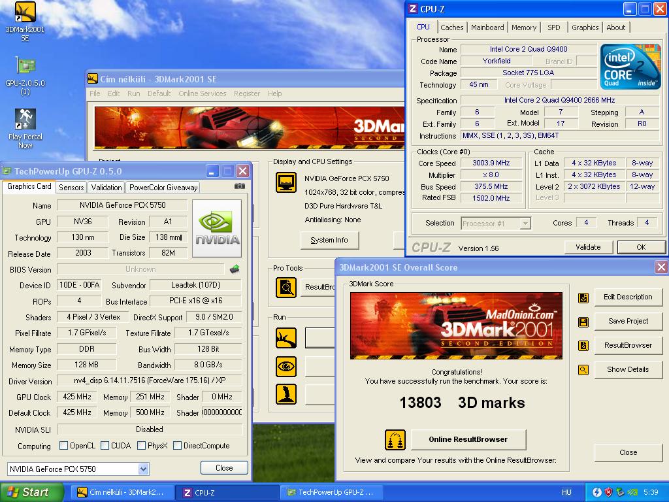669x502 pixels.
Task: Click the Show Details magnifier icon
Action: click(x=583, y=370)
